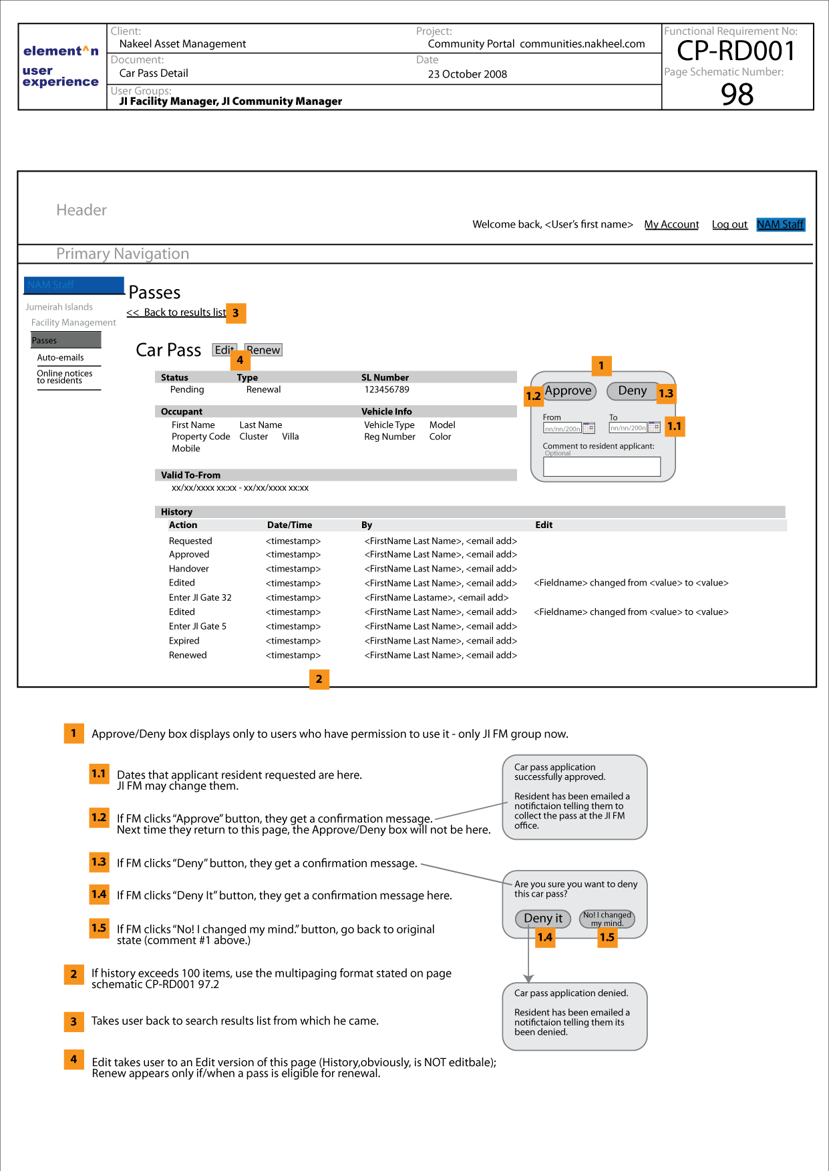Viewport: 829px width, 1171px height.
Task: Open Jumeirah Islands in sidebar
Action: pyautogui.click(x=59, y=307)
